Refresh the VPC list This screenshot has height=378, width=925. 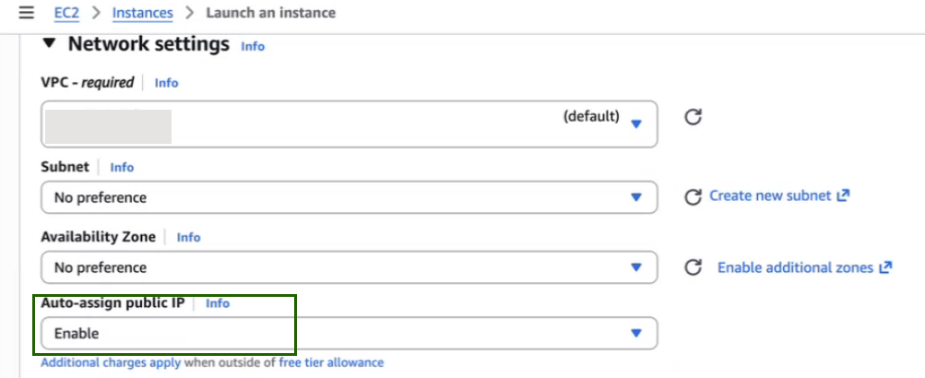694,117
